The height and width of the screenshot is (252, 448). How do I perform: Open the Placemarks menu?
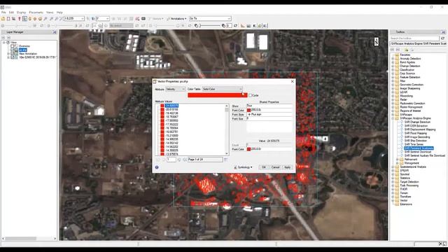point(36,13)
